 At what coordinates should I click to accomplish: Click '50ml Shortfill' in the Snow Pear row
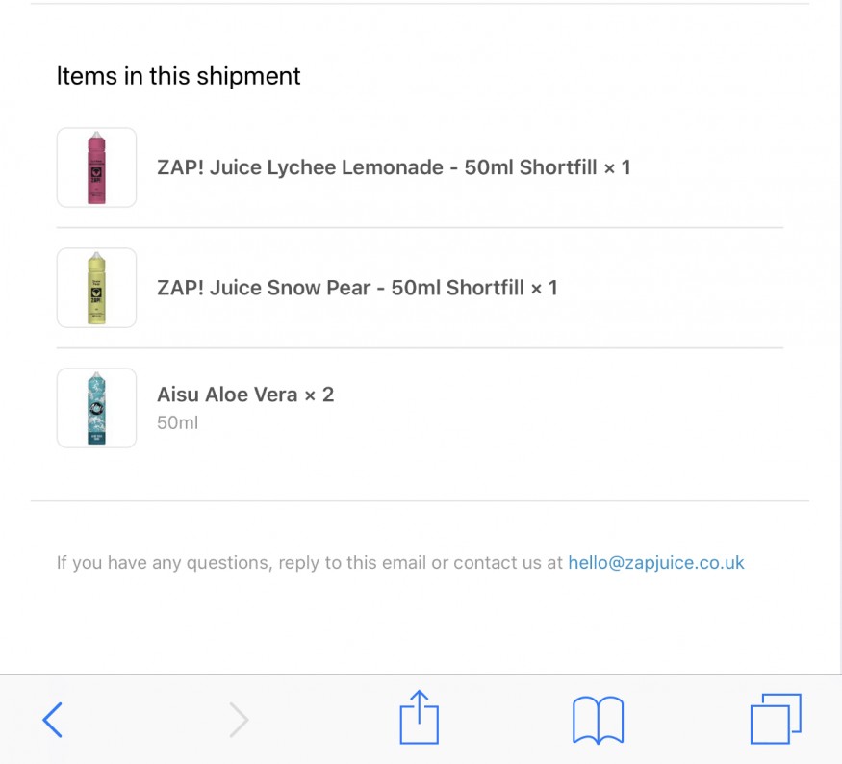(457, 288)
